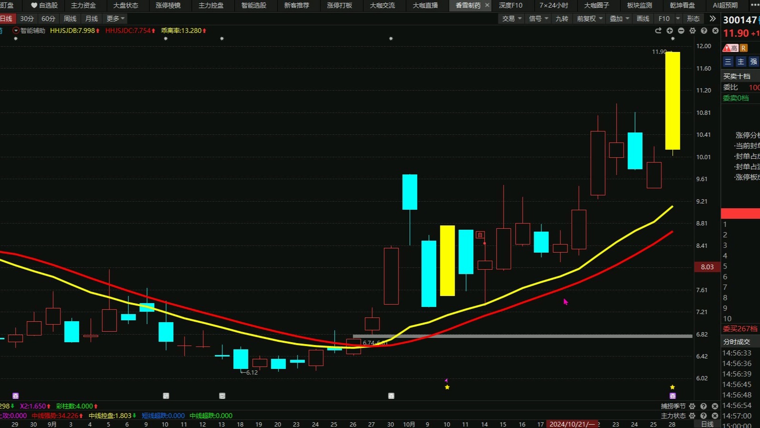This screenshot has height=428, width=760.
Task: Open the 涨停棱镜 tab
Action: coord(168,5)
